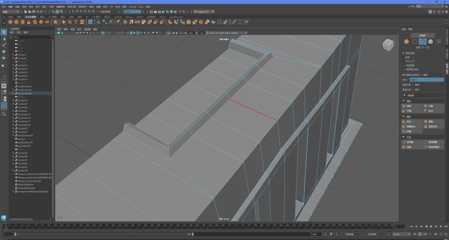Click the Bevel button in components section
This screenshot has height=240, width=449.
[430, 122]
